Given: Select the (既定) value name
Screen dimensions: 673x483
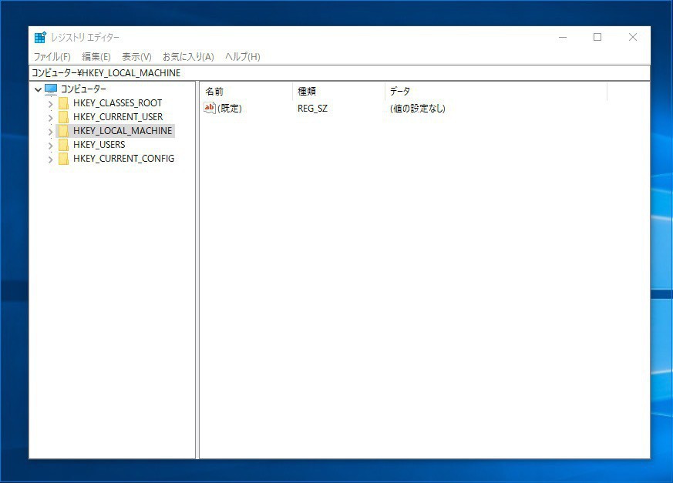Looking at the screenshot, I should pyautogui.click(x=230, y=109).
